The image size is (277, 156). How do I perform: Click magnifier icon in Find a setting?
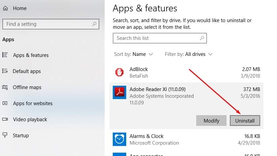[95, 24]
